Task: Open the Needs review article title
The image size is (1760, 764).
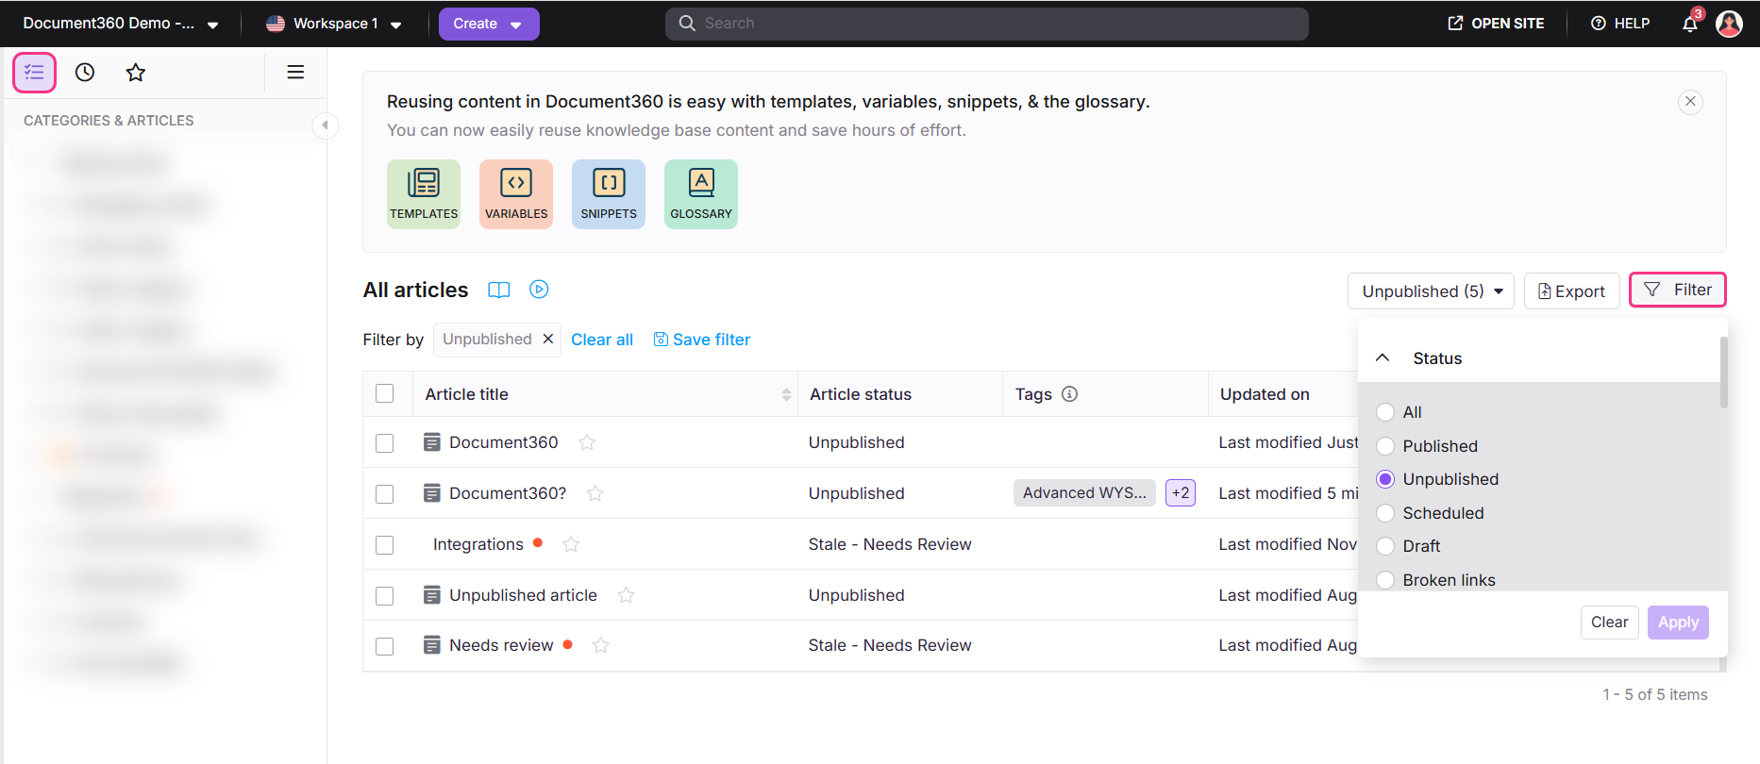Action: click(501, 645)
